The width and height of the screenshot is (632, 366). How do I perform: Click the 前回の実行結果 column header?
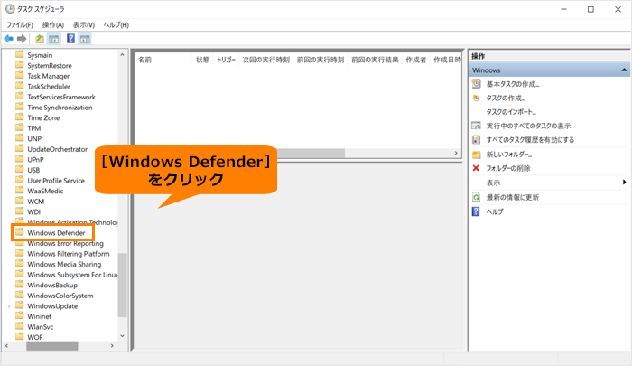[x=375, y=60]
